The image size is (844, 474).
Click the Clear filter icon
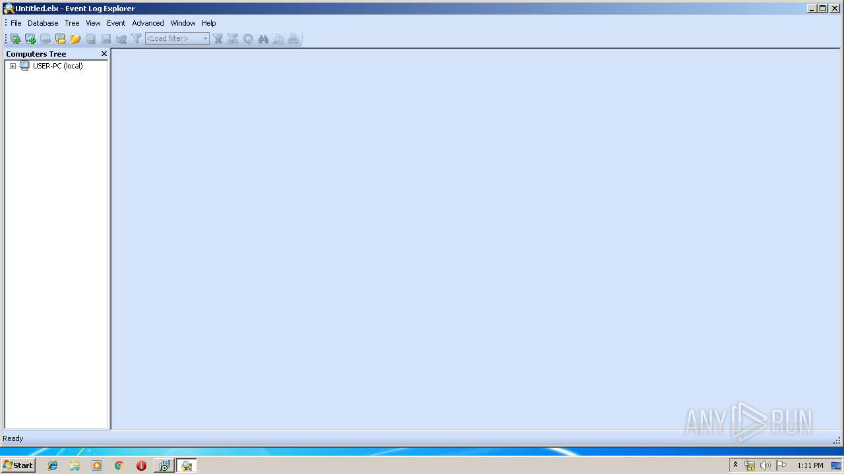[218, 39]
